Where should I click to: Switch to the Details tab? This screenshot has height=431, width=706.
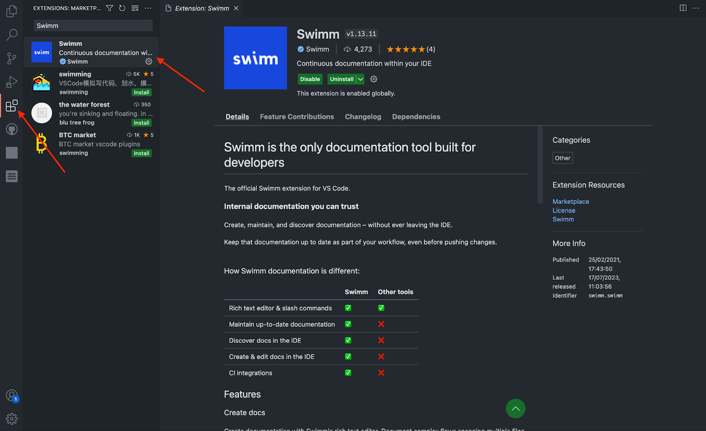point(237,116)
